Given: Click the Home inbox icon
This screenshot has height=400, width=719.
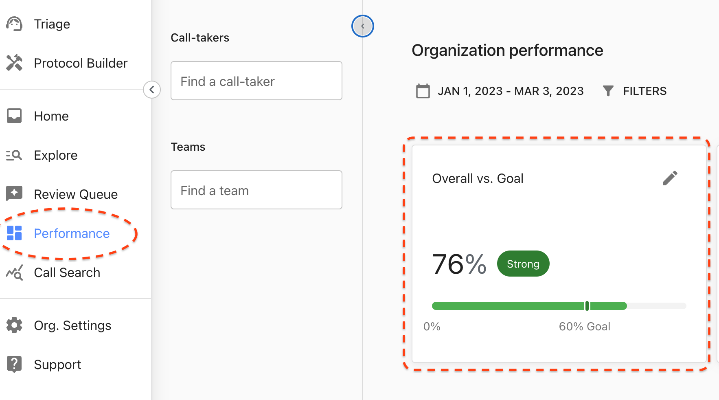Looking at the screenshot, I should point(14,116).
